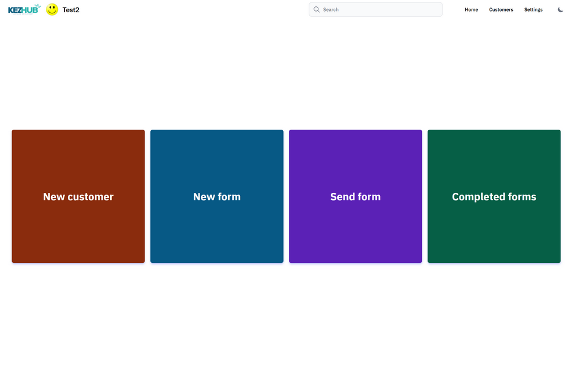Screen dimensions: 572x385
Task: Select the Send form tile
Action: coord(355,196)
